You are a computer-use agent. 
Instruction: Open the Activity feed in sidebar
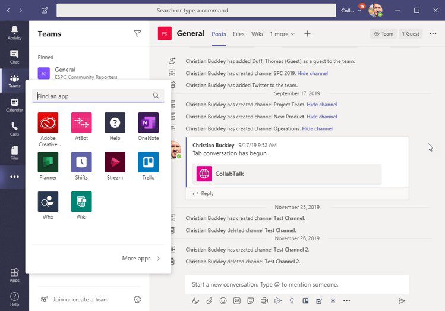coord(14,33)
